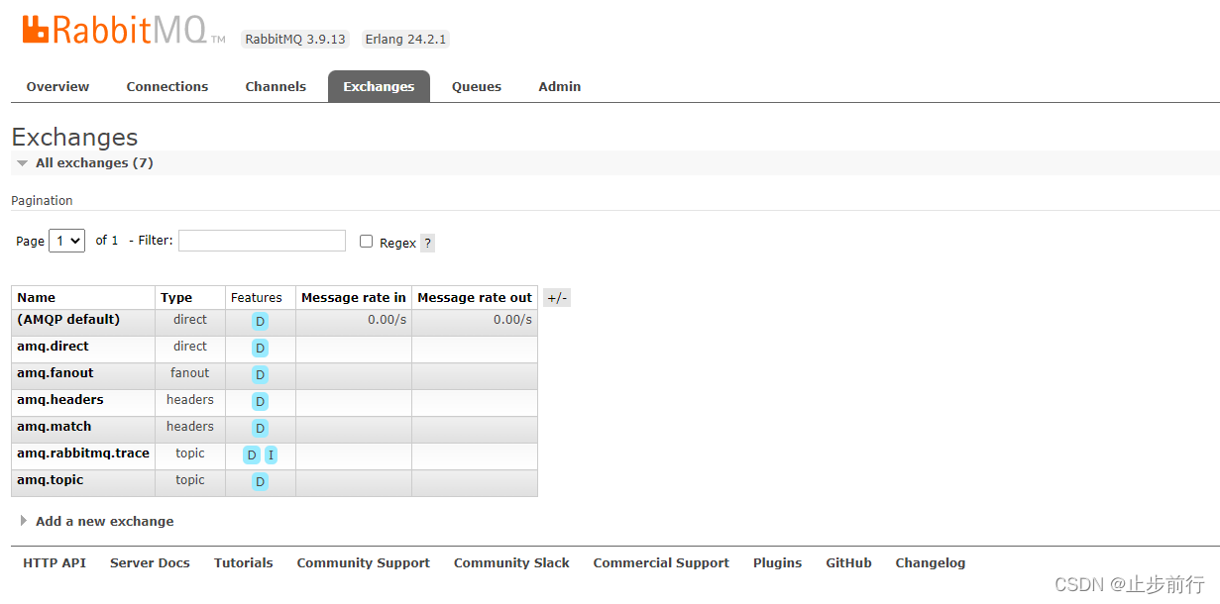Open the Community Support link

(x=364, y=563)
